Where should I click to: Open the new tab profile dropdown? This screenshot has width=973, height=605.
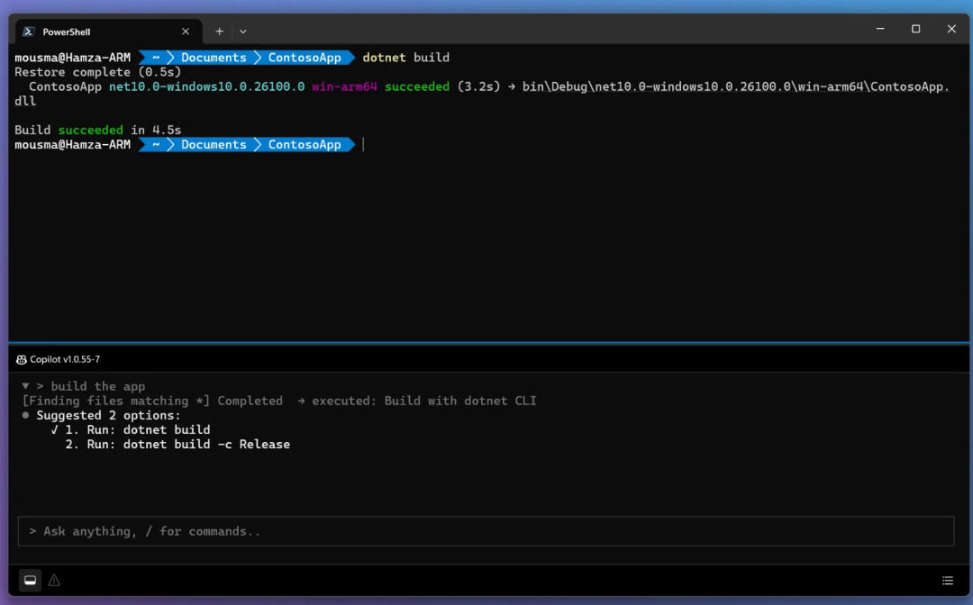(243, 32)
